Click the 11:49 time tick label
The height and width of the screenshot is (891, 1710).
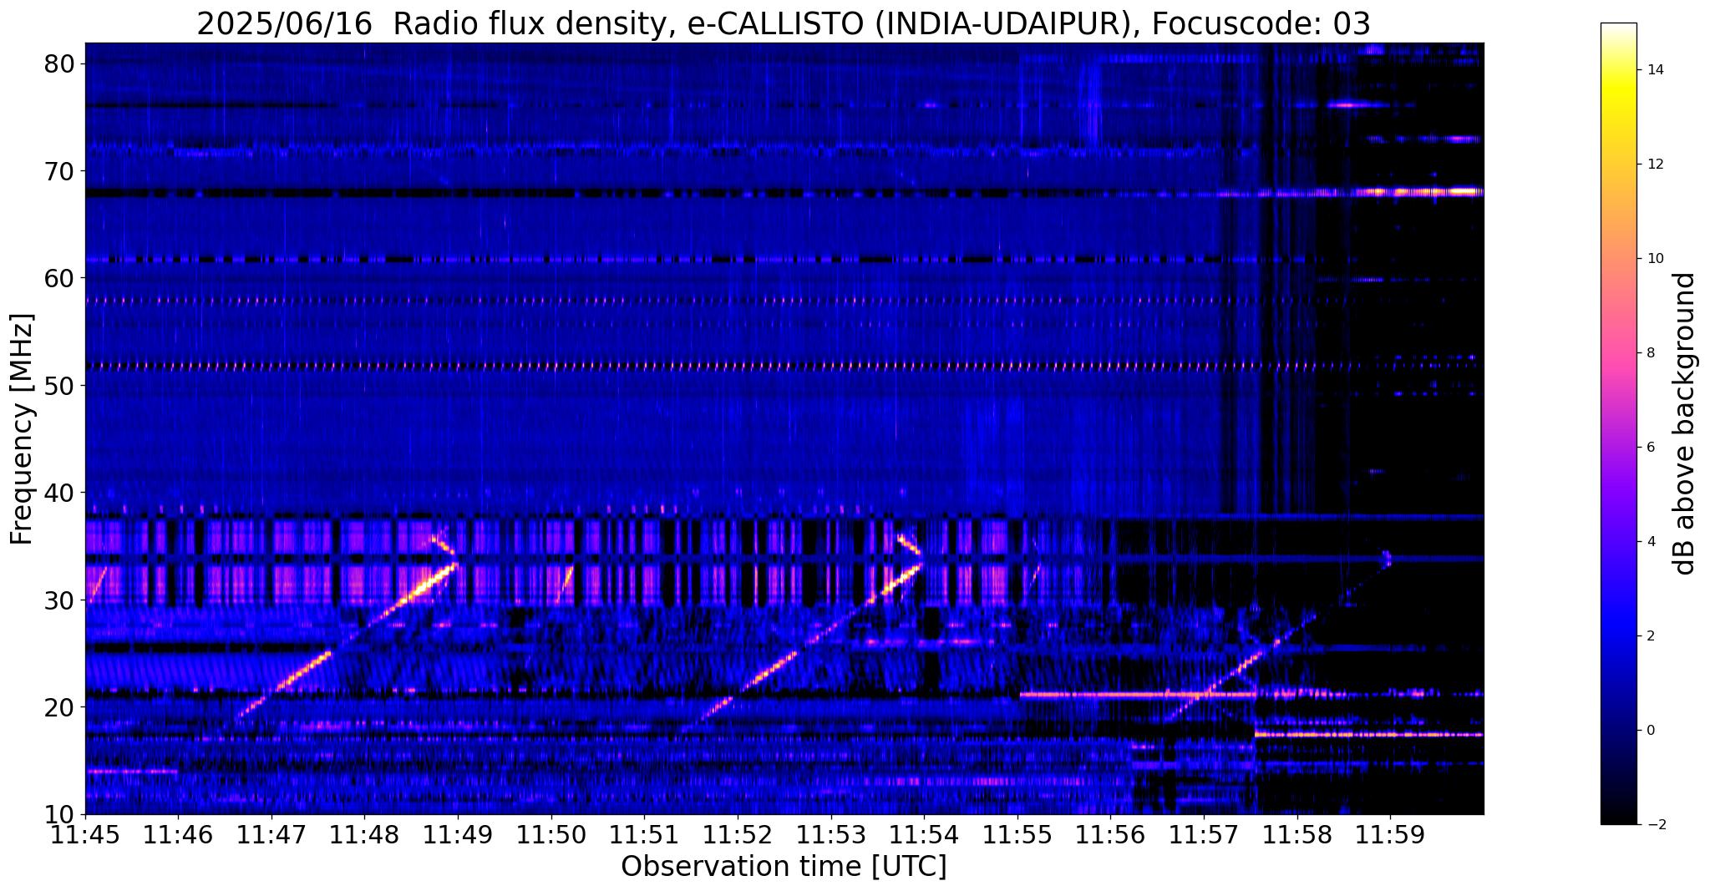[458, 835]
